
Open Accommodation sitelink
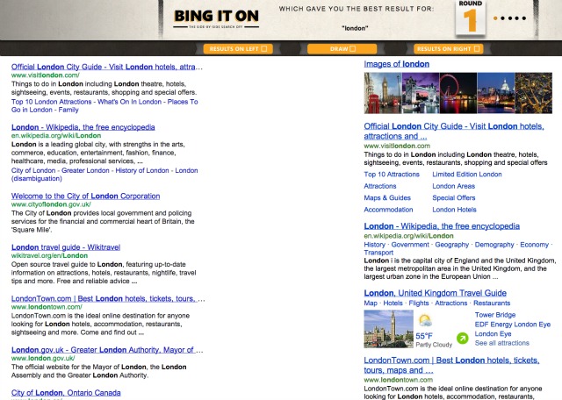coord(388,210)
